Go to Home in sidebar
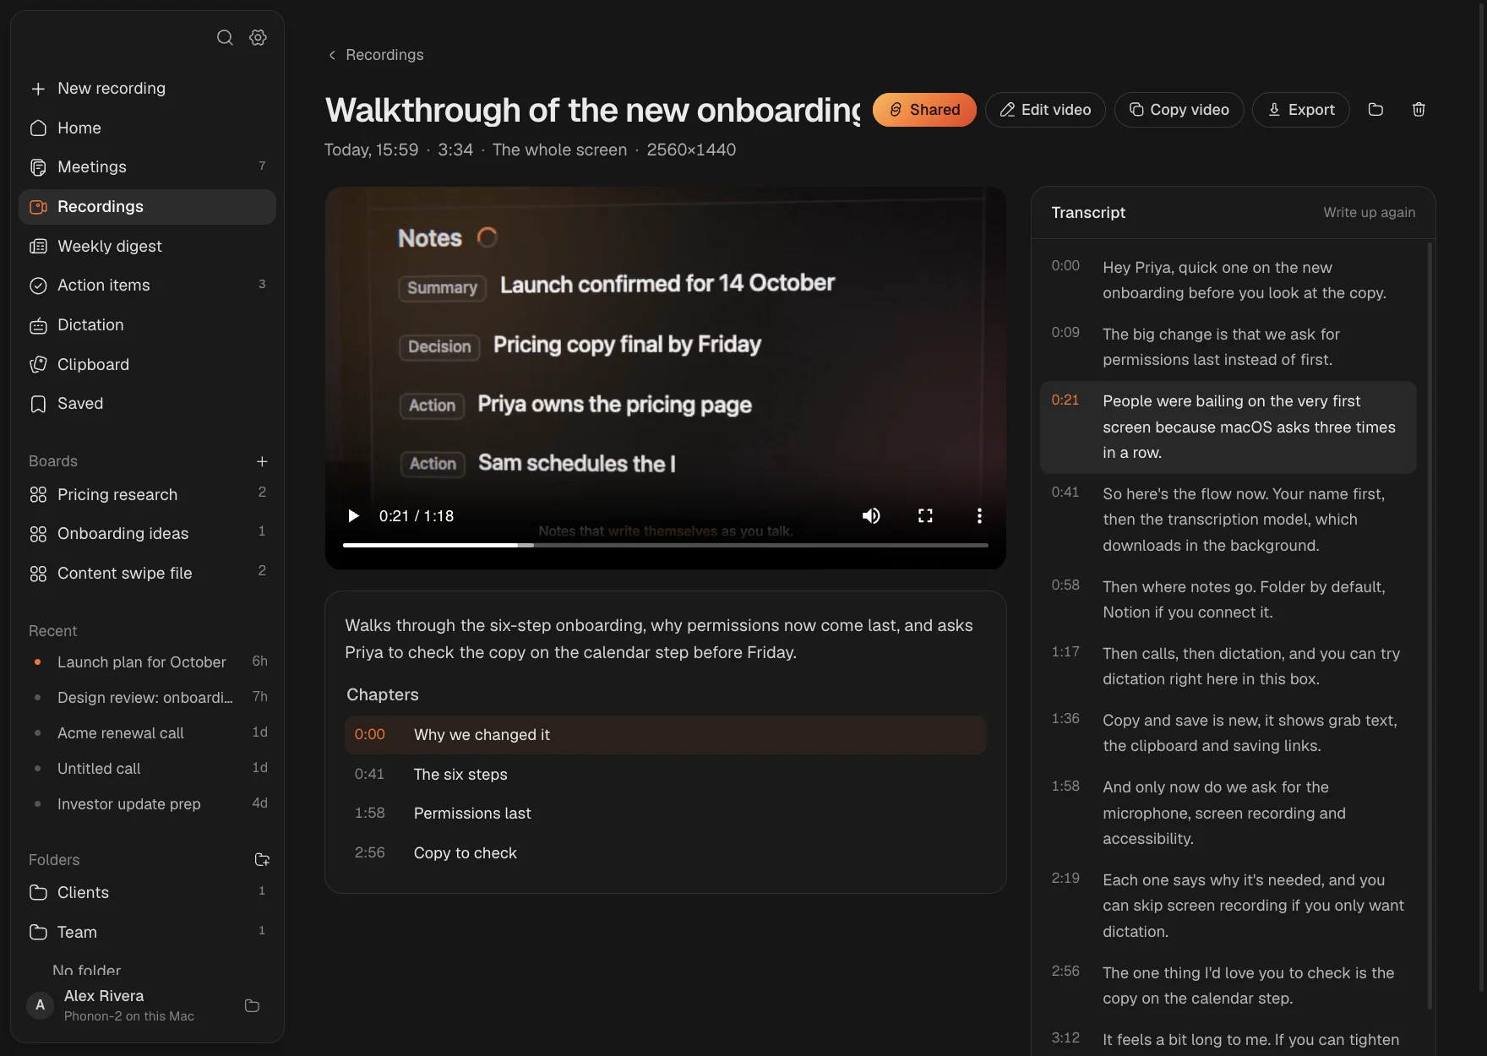The height and width of the screenshot is (1056, 1487). coord(147,128)
